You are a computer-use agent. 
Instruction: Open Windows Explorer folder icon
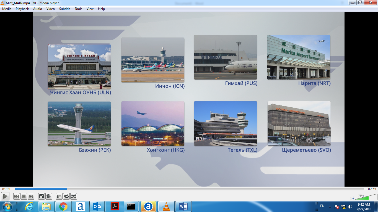coord(46,206)
